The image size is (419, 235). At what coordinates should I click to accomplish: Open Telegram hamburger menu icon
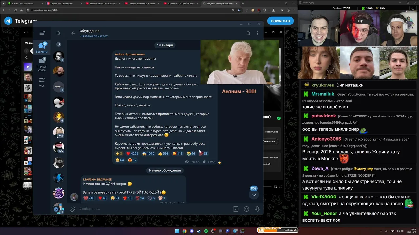click(42, 33)
